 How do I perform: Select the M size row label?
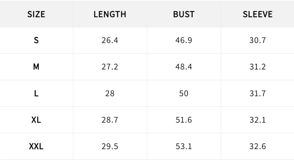click(x=36, y=67)
